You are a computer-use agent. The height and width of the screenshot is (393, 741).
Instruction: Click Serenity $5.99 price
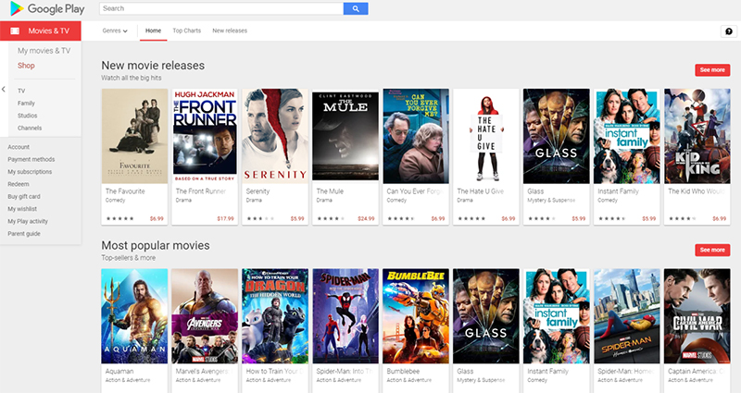pyautogui.click(x=297, y=218)
